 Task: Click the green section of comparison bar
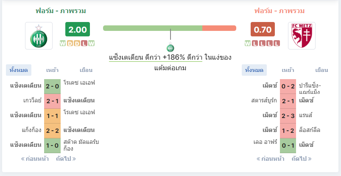(153, 28)
